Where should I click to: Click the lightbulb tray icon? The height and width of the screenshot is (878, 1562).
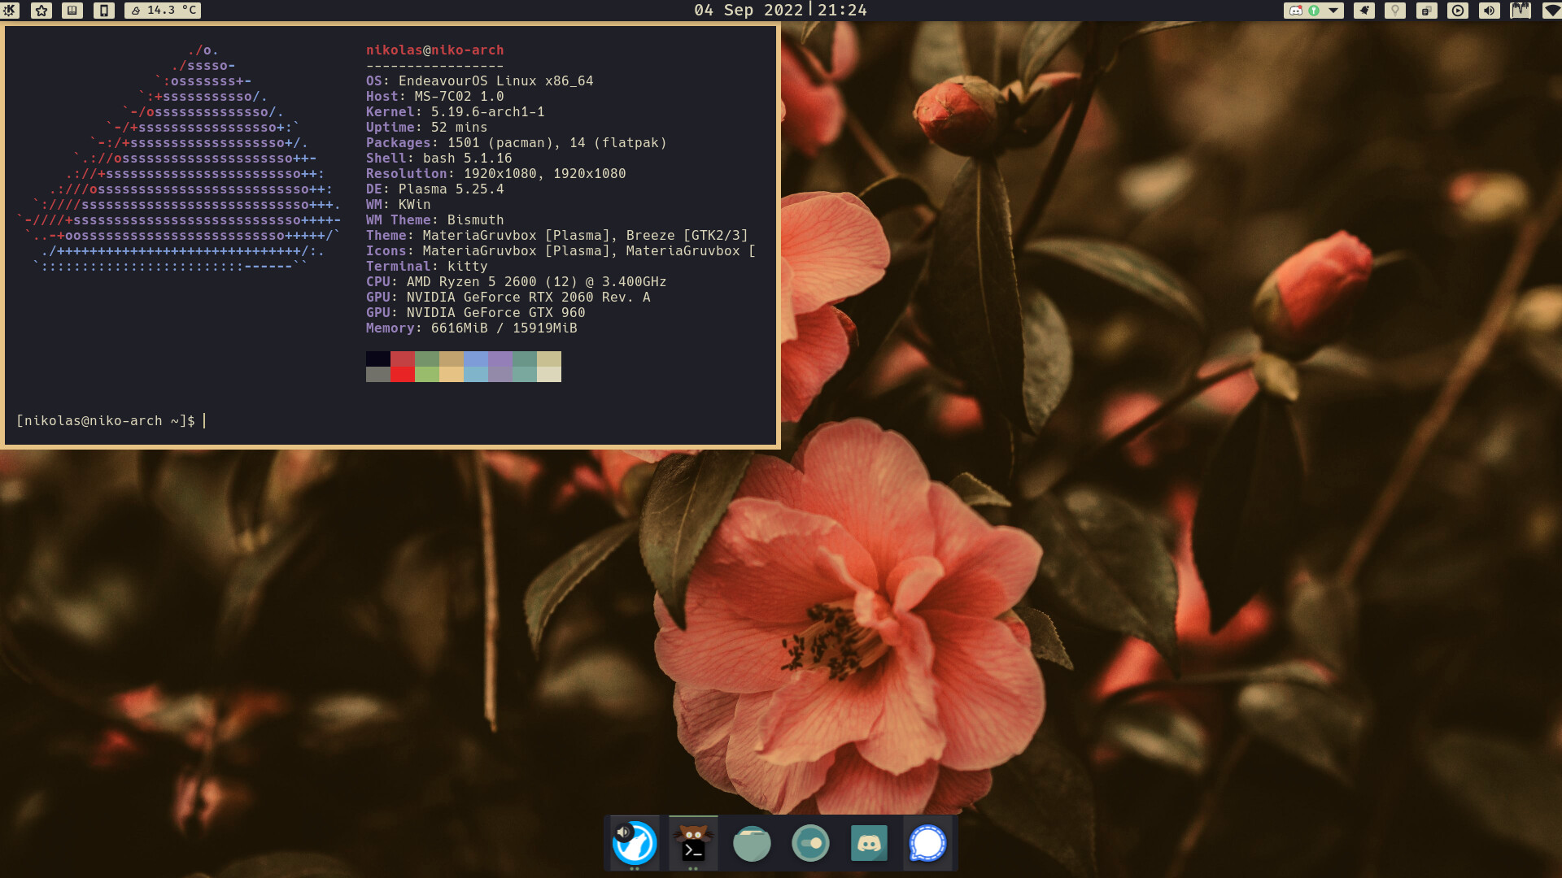(x=1395, y=11)
